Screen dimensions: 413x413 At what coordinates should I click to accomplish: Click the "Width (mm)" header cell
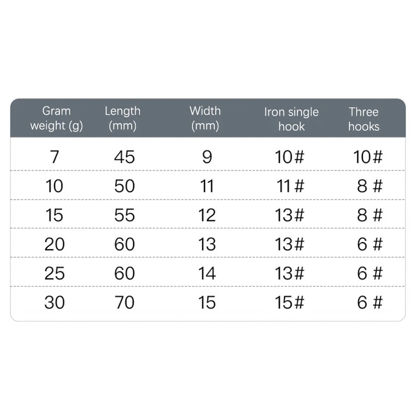[x=205, y=118]
